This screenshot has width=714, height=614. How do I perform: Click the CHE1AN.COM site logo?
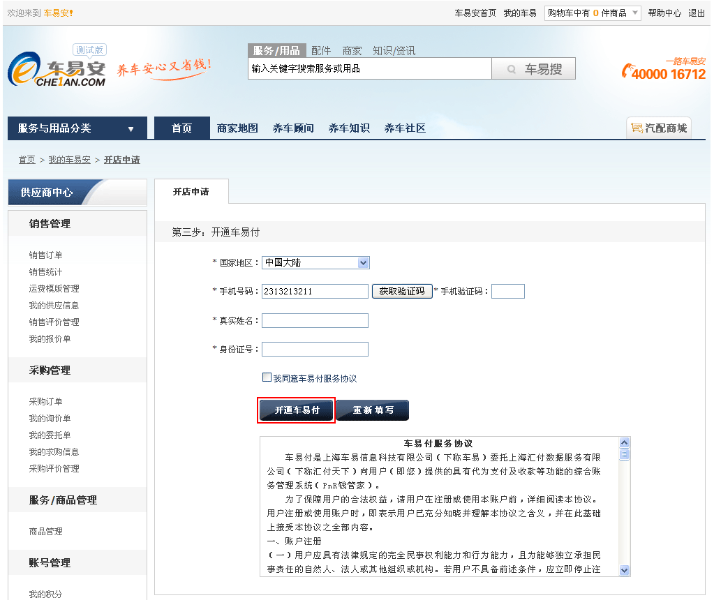point(57,69)
